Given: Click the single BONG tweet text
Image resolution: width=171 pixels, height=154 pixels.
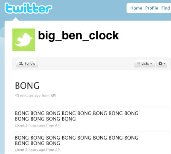Looking at the screenshot, I should click(x=27, y=86).
